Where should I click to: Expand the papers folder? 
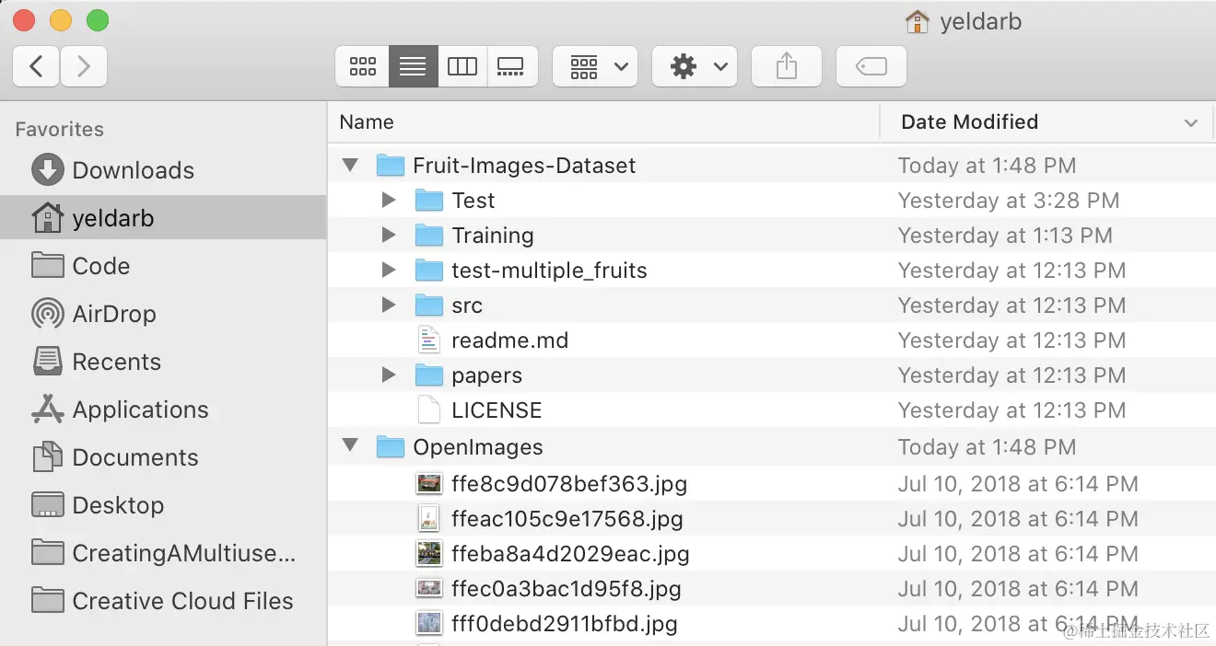(388, 375)
